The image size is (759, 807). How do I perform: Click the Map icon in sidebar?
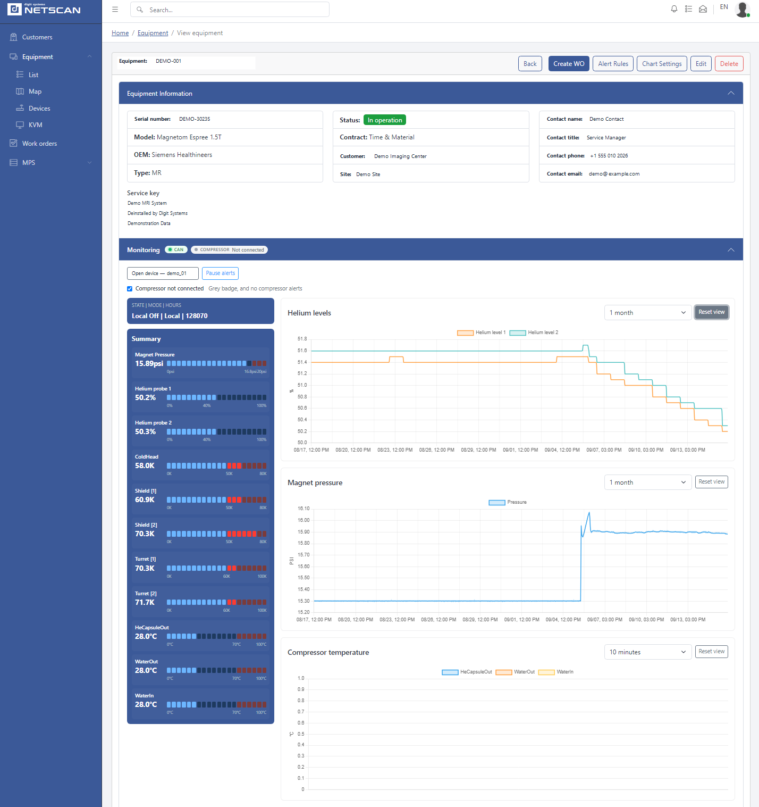pyautogui.click(x=20, y=91)
